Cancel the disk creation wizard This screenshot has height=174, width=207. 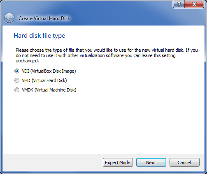184,163
